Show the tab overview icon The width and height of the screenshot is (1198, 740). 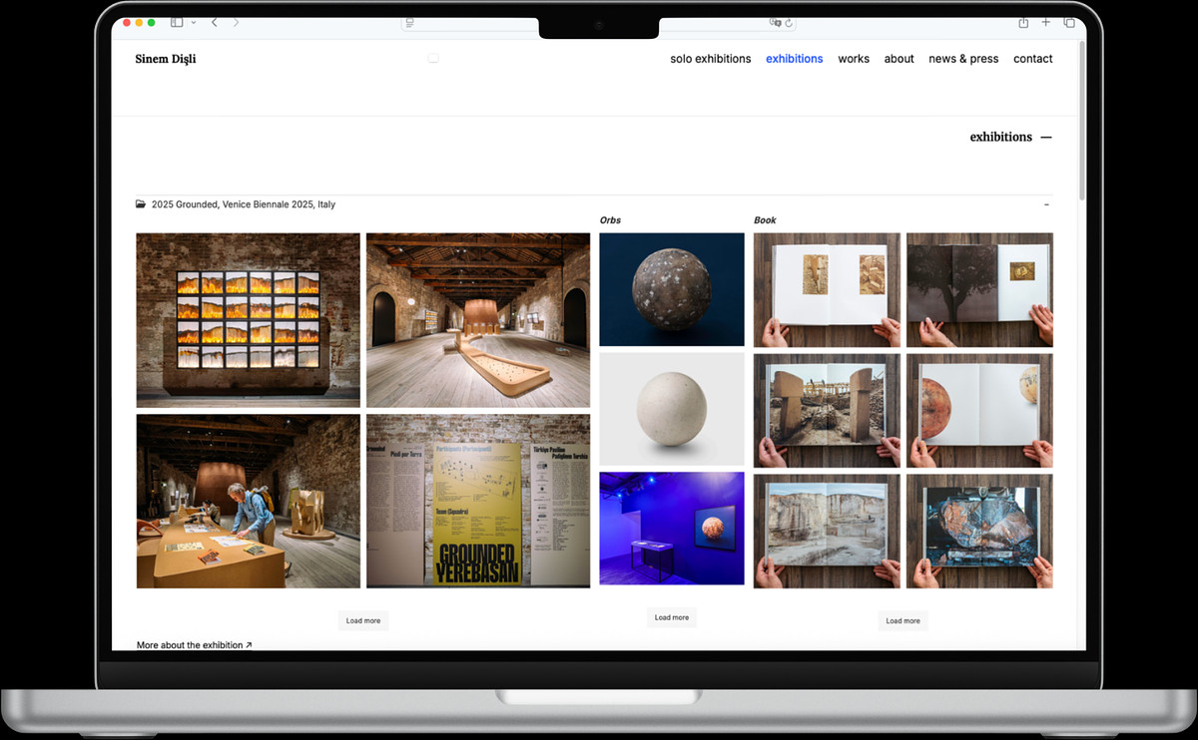(1069, 22)
